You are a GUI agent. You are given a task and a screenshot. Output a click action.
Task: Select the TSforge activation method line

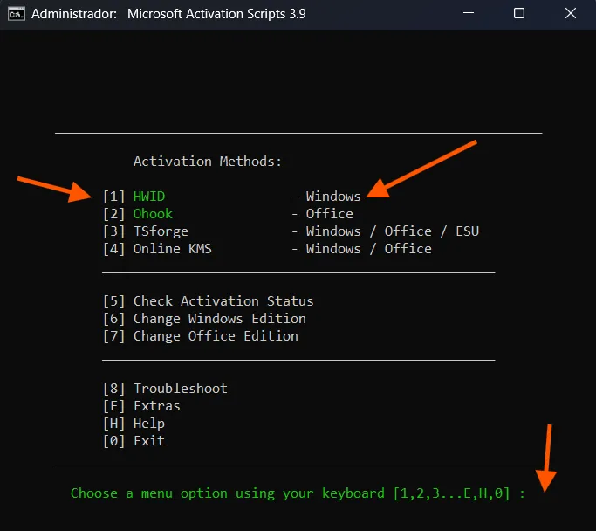point(160,231)
